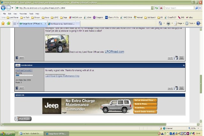Open the Tools gear command bar menu
Image resolution: width=204 pixels, height=136 pixels.
pyautogui.click(x=190, y=23)
